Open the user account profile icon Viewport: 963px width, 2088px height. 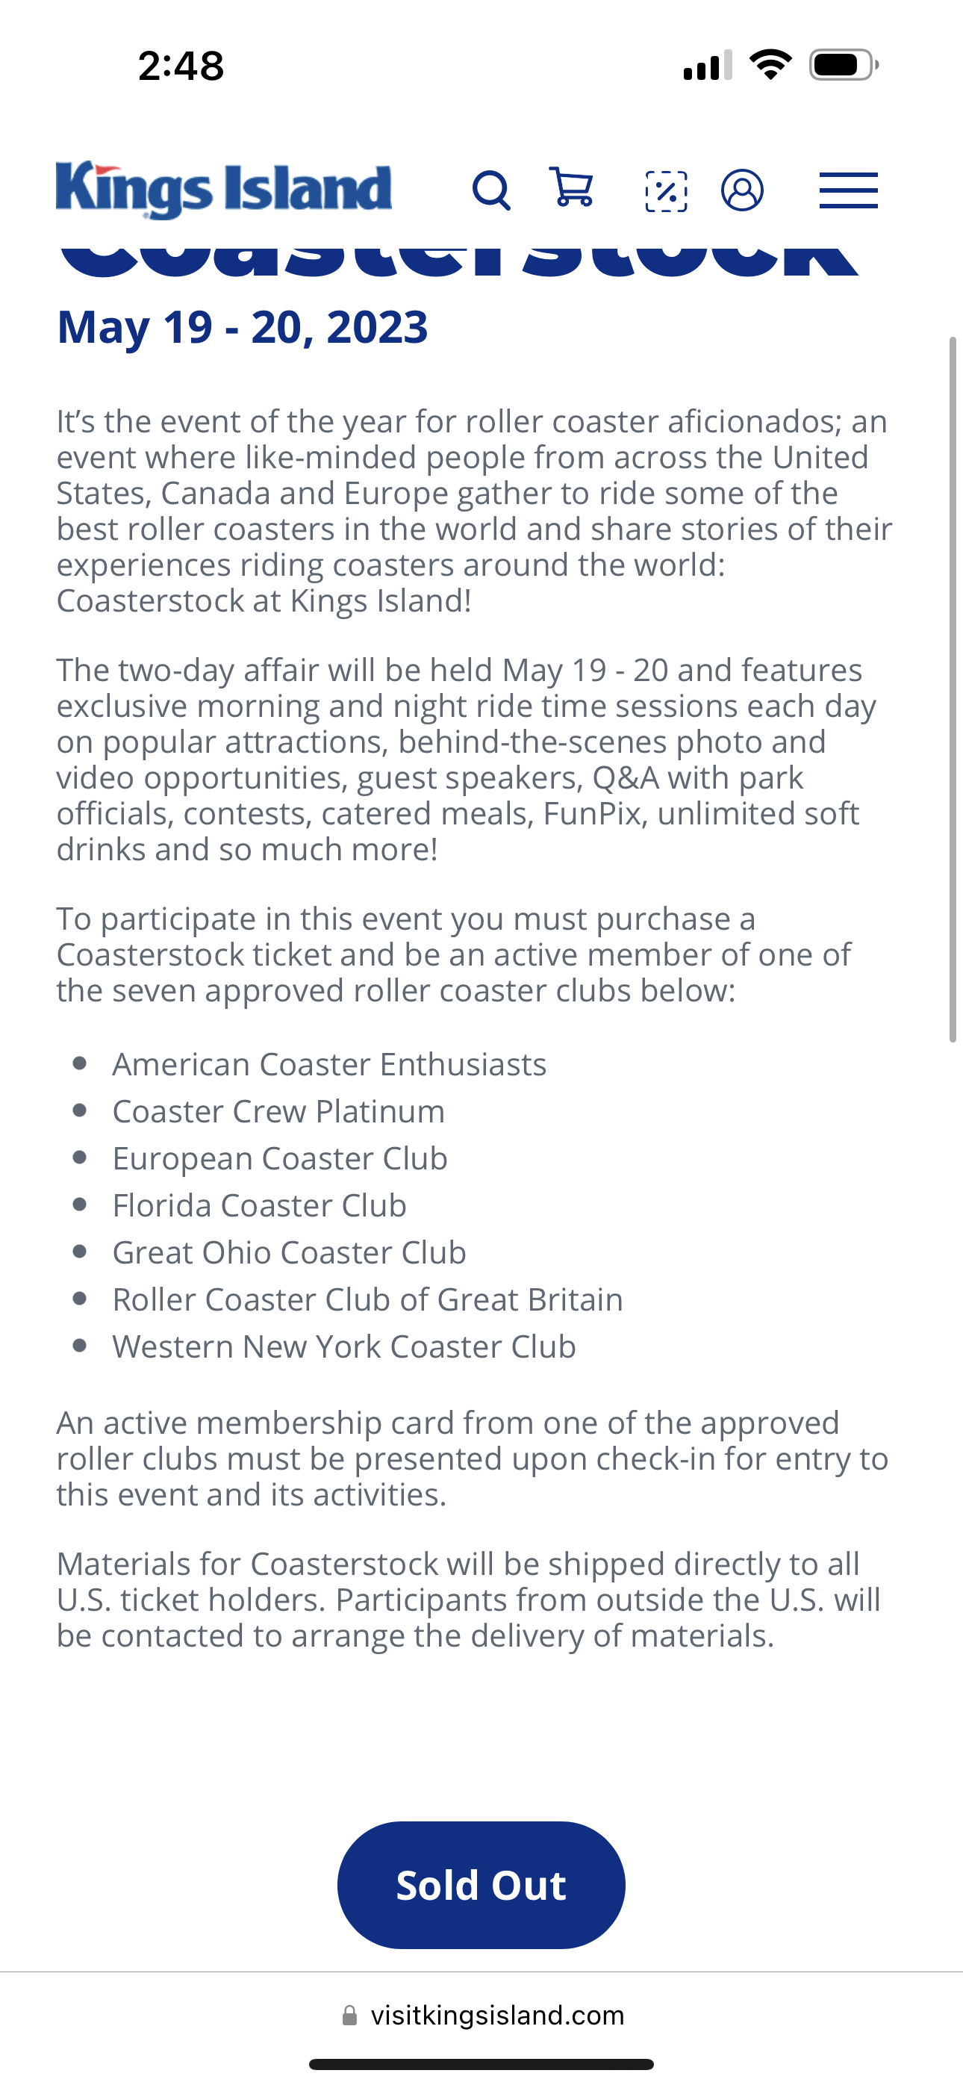tap(742, 190)
